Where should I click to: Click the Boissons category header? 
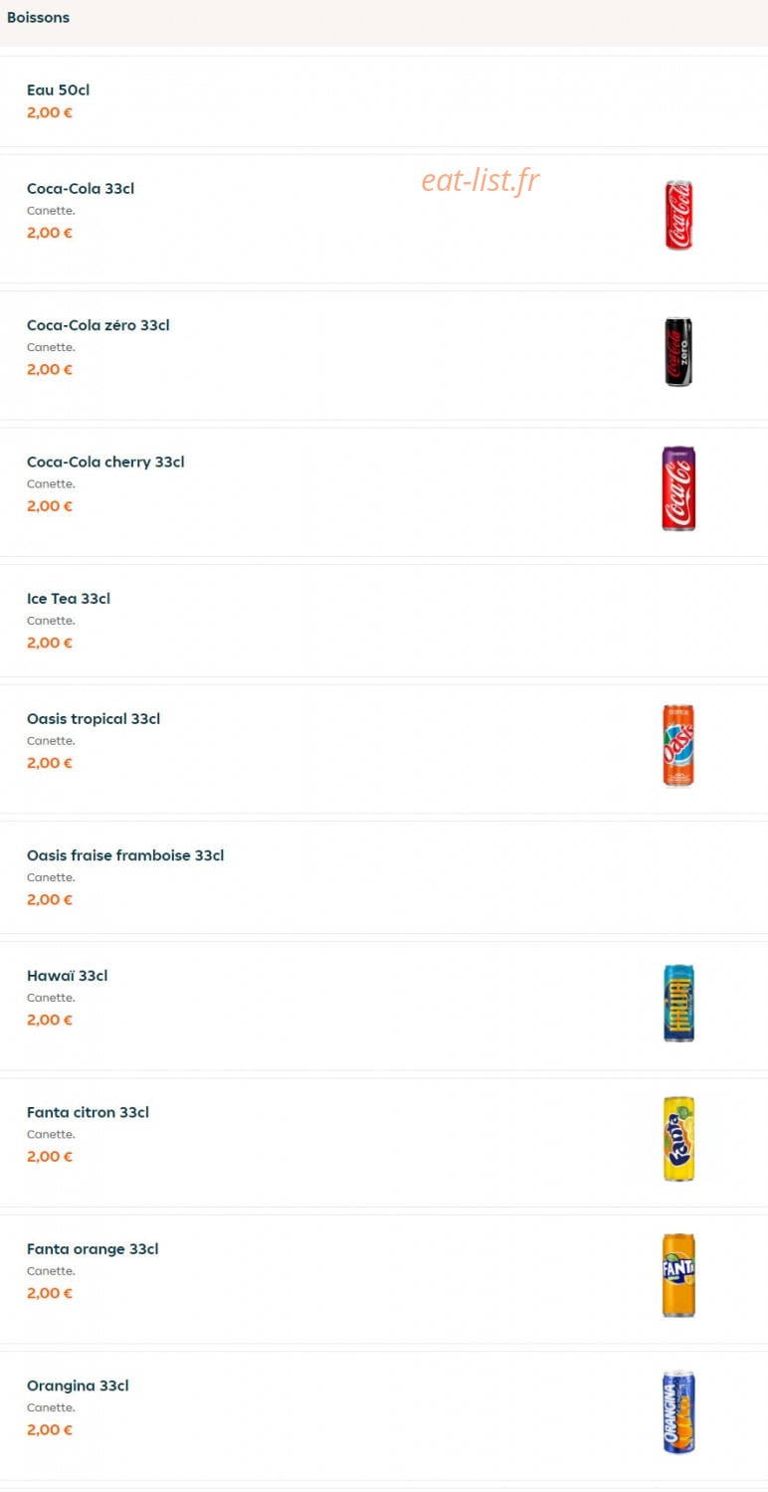tap(38, 17)
